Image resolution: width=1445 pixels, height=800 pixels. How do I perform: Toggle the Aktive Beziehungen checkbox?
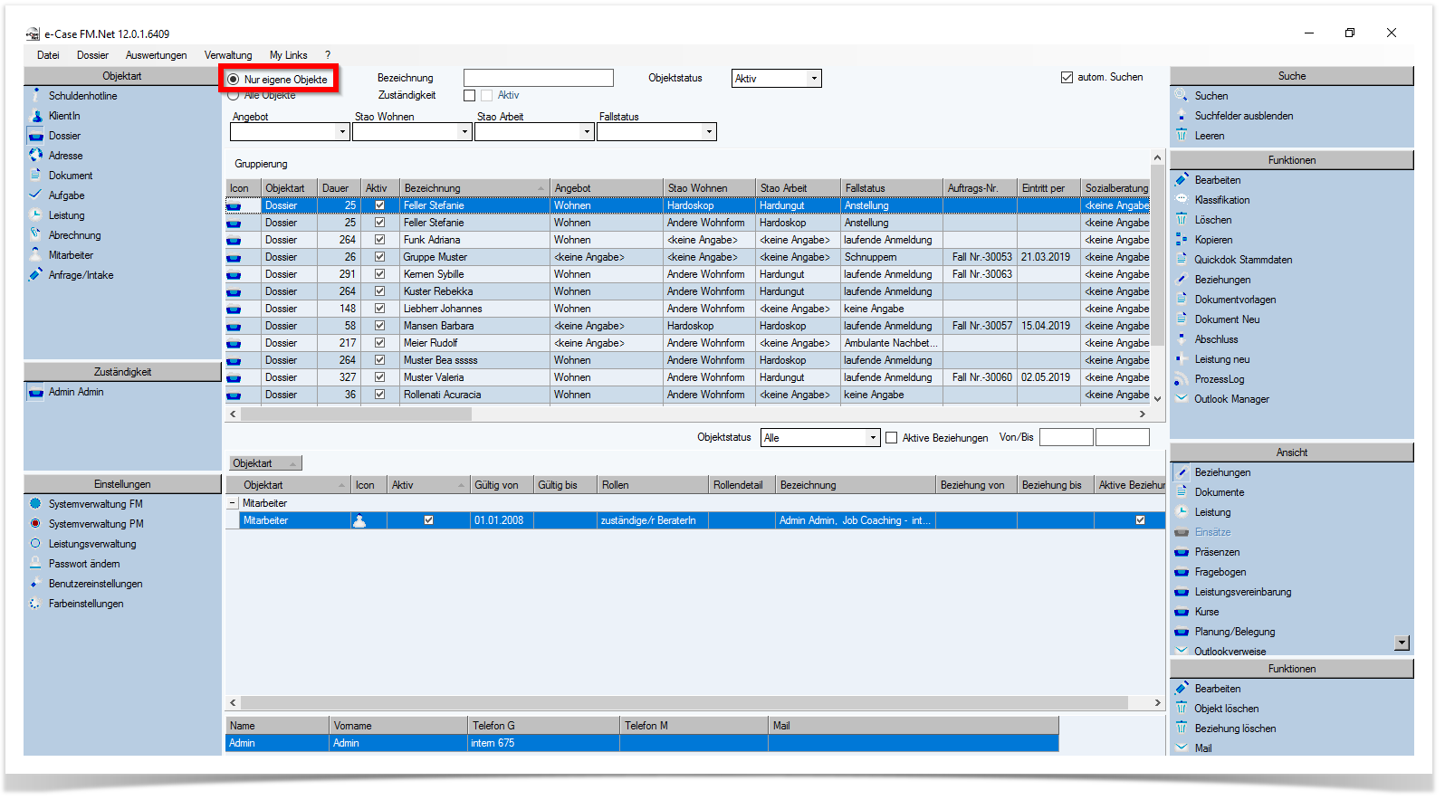[x=892, y=438]
